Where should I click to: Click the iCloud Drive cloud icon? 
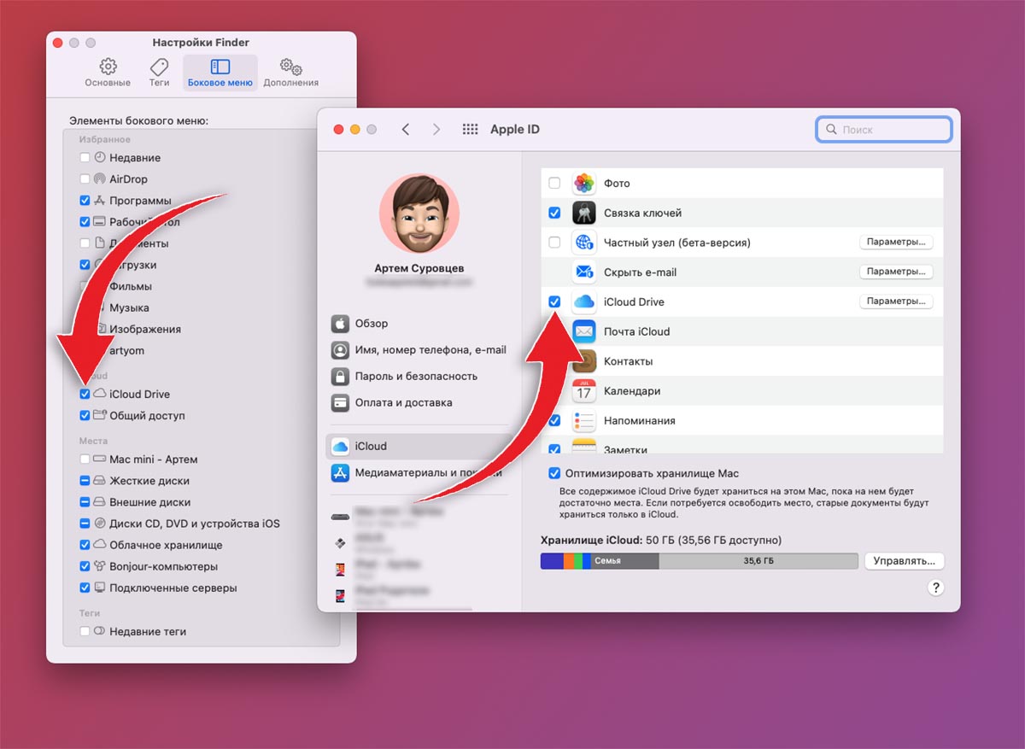[584, 301]
